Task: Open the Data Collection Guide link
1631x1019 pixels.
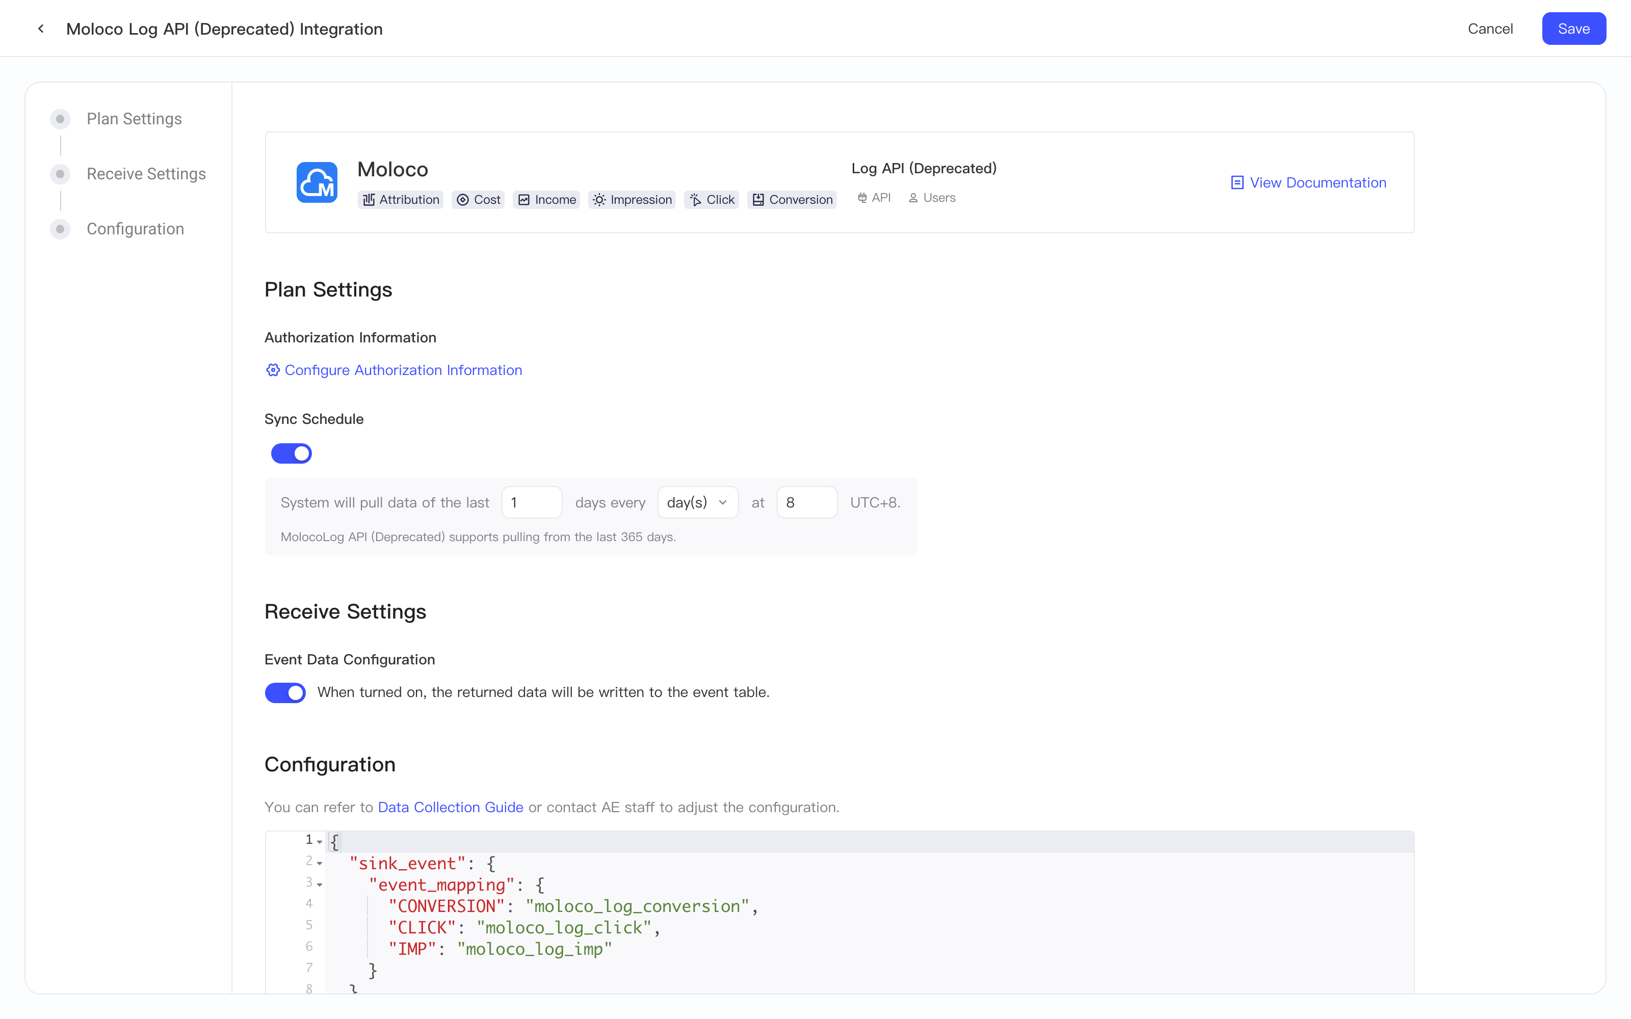Action: point(450,808)
